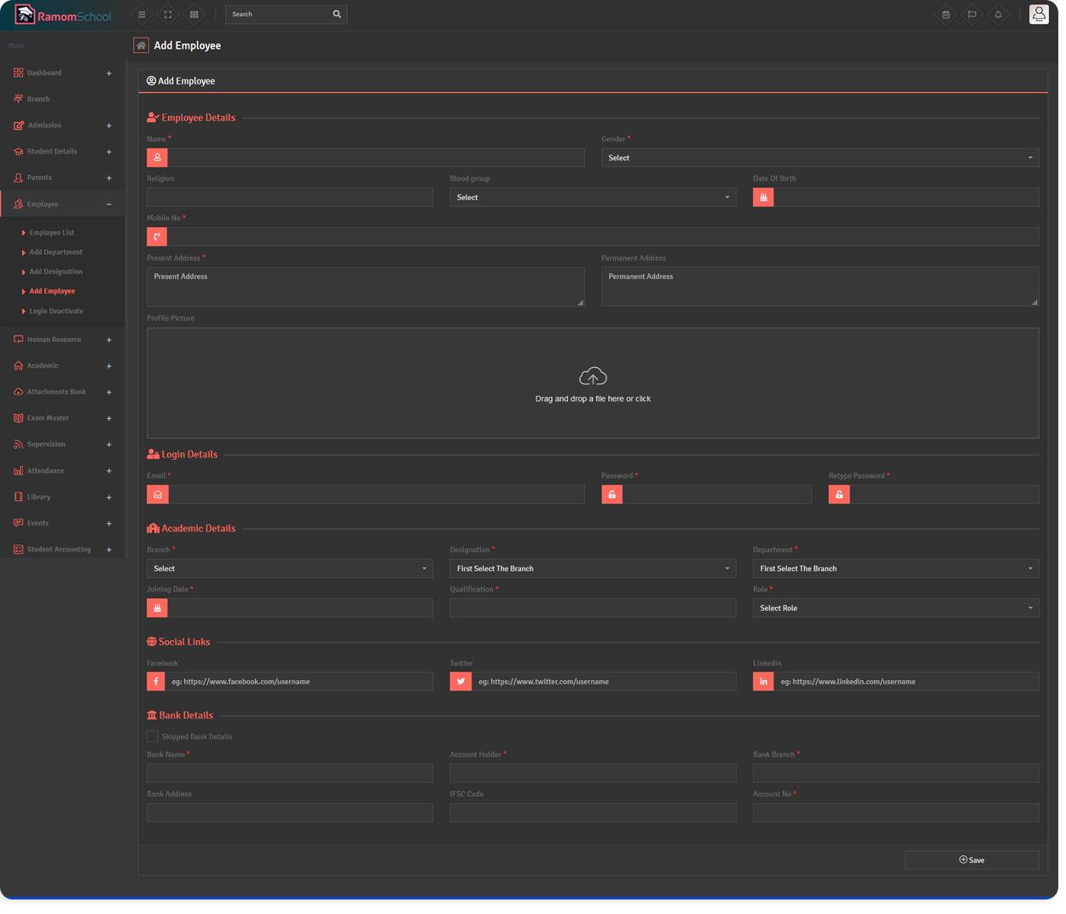Open the Branch sidebar item
Image resolution: width=1066 pixels, height=914 pixels.
[38, 99]
